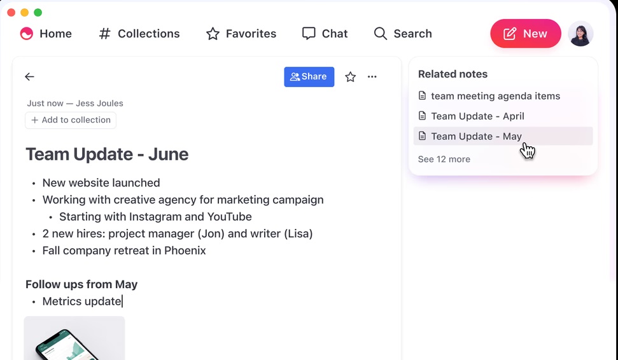
Task: Go to Collections
Action: [139, 34]
